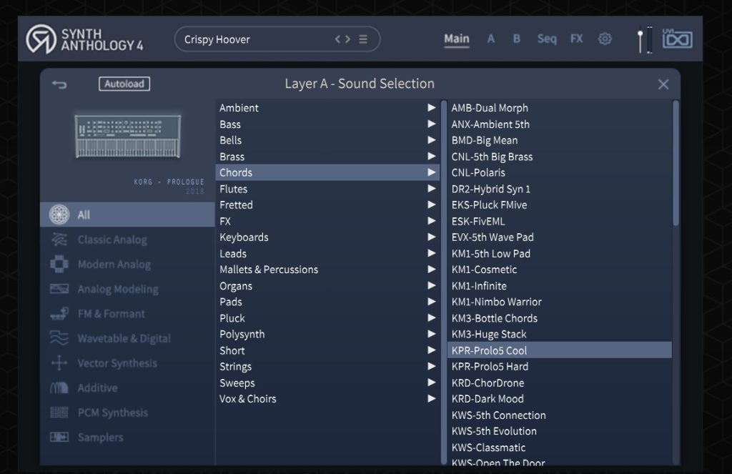Click the preset list vertical scrollbar
Screen dimensions: 732x474
676,164
